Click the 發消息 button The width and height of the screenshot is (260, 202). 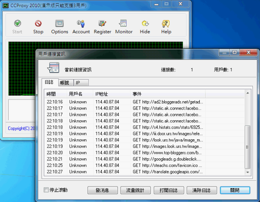(102, 190)
